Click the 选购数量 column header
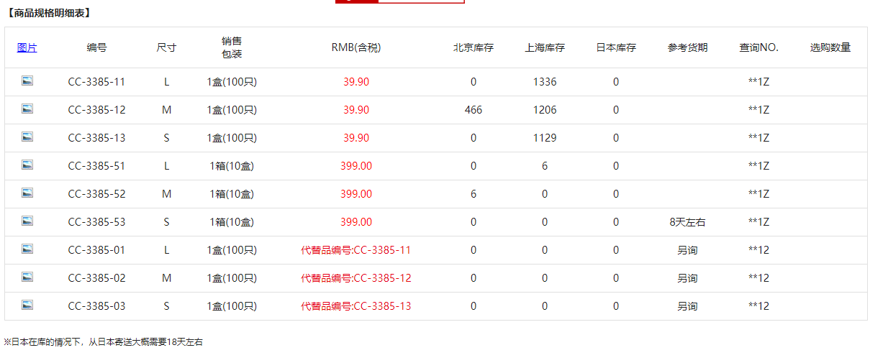This screenshot has height=363, width=870. coord(830,47)
